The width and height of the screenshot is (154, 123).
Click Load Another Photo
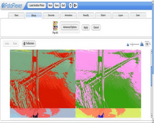coord(37,6)
